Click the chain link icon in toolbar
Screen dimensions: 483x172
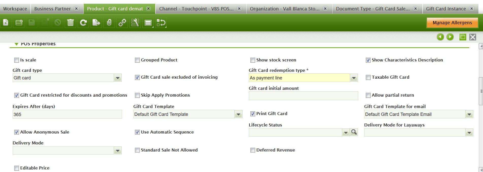pyautogui.click(x=122, y=23)
